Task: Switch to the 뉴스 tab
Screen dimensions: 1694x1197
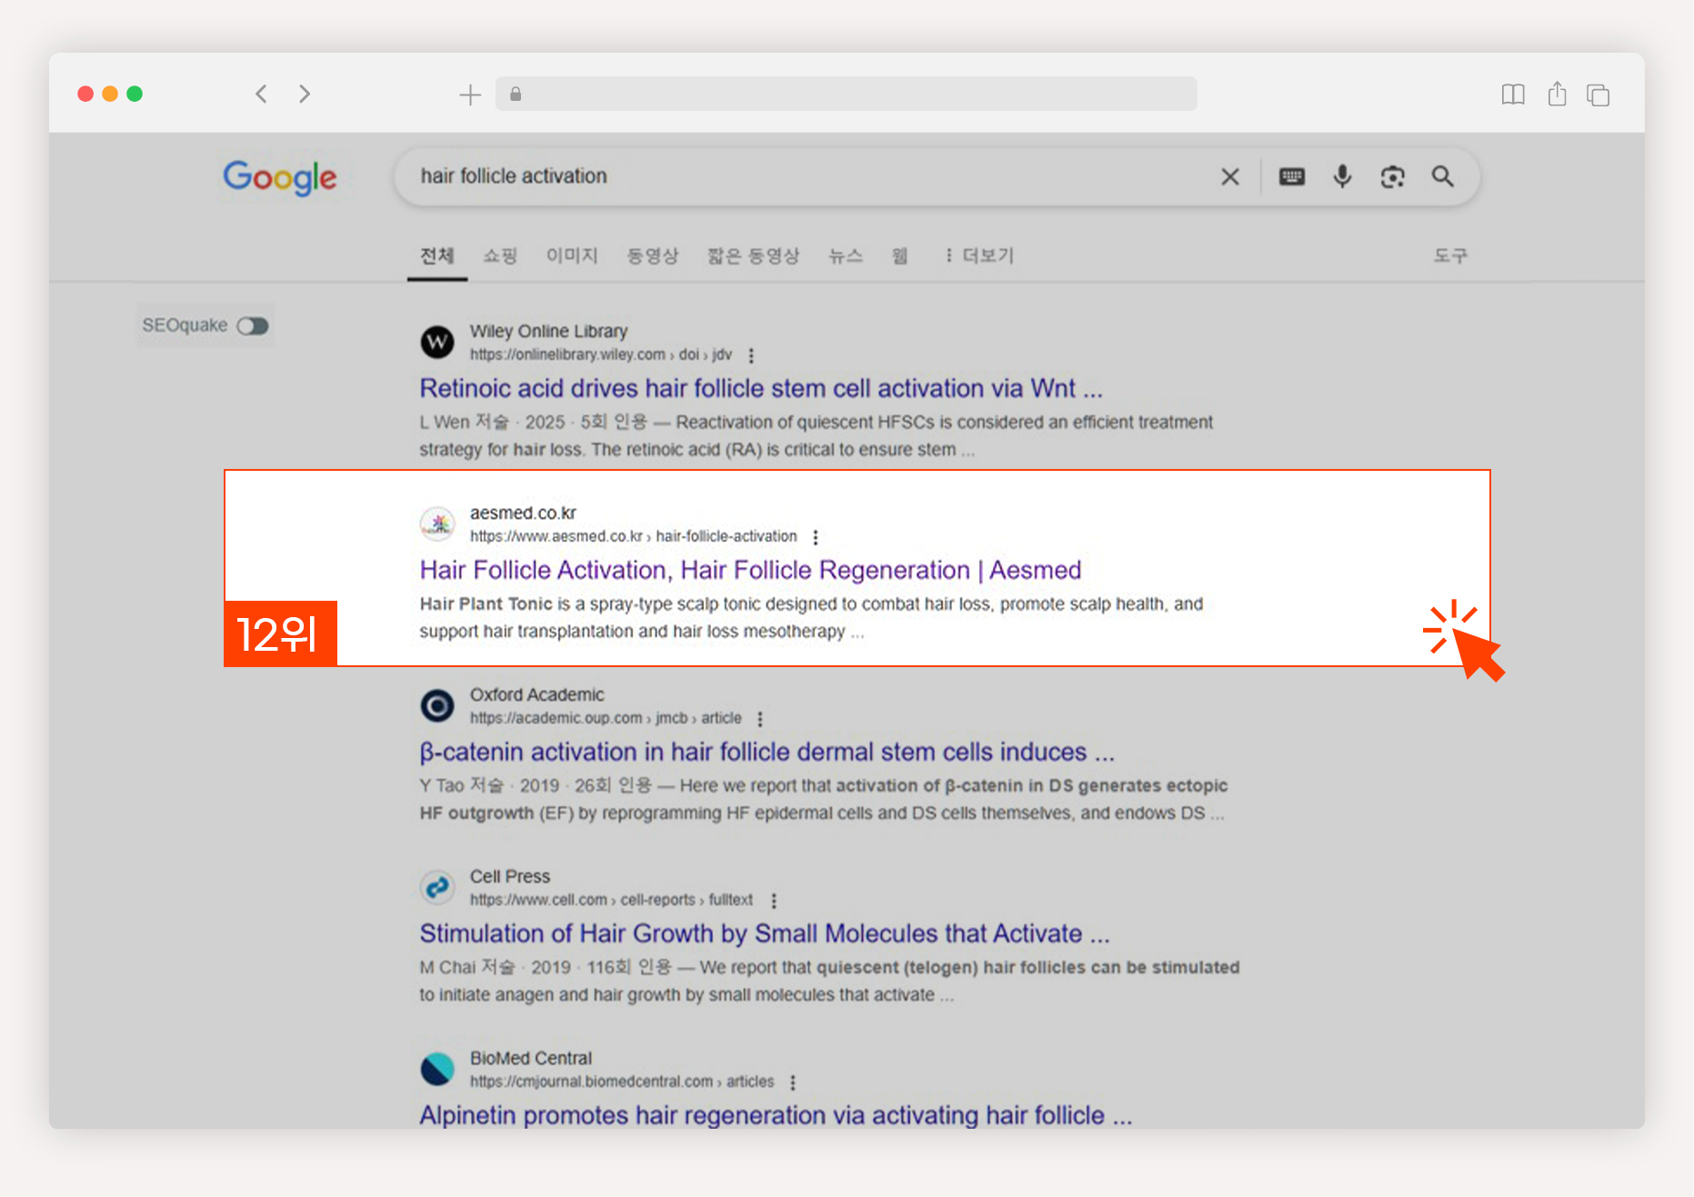Action: pyautogui.click(x=846, y=256)
